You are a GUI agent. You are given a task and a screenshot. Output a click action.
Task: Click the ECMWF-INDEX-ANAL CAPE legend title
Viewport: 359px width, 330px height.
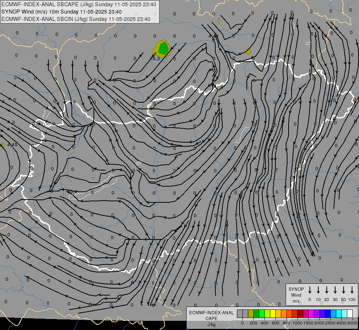pos(211,315)
